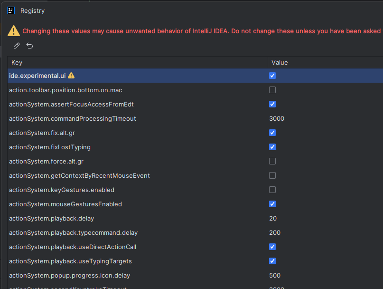Click the Key column header
The height and width of the screenshot is (289, 383).
click(138, 62)
